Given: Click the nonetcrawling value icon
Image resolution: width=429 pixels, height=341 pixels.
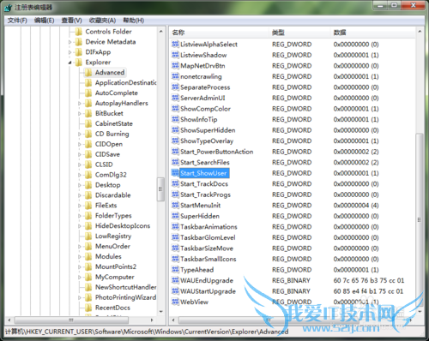Looking at the screenshot, I should pos(175,76).
